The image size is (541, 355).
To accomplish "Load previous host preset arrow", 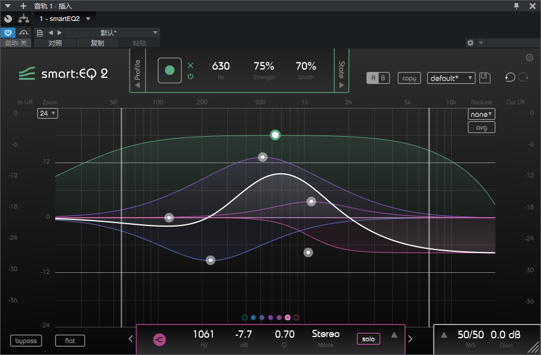I will pyautogui.click(x=51, y=33).
